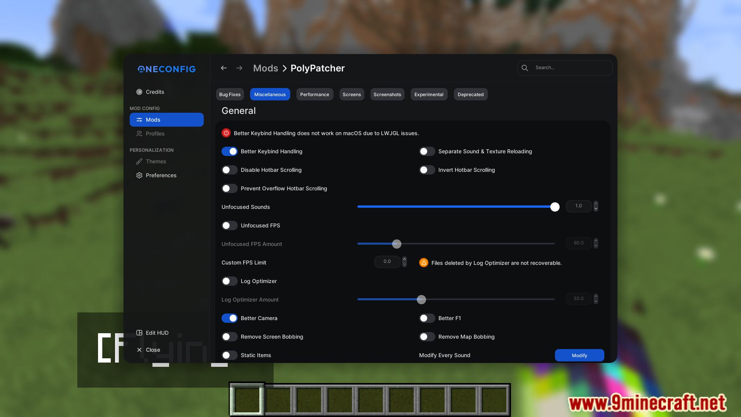Open Profiles in the sidebar

click(167, 134)
